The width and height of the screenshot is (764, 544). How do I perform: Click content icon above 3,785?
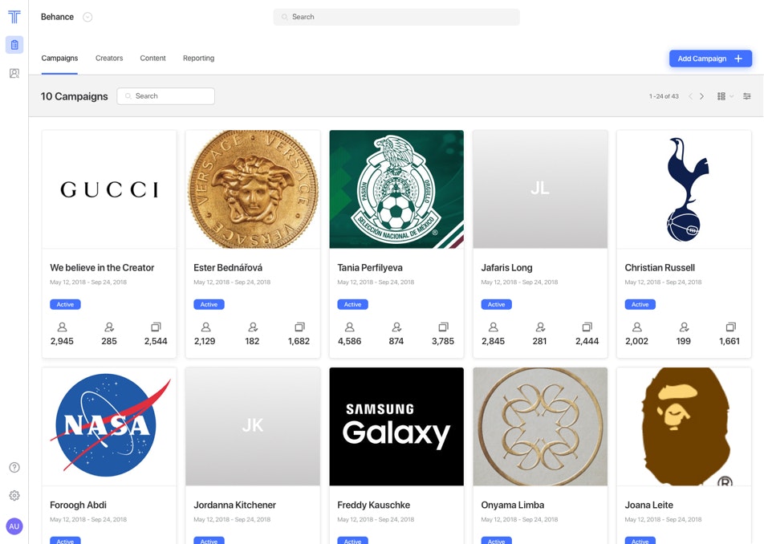(x=443, y=327)
